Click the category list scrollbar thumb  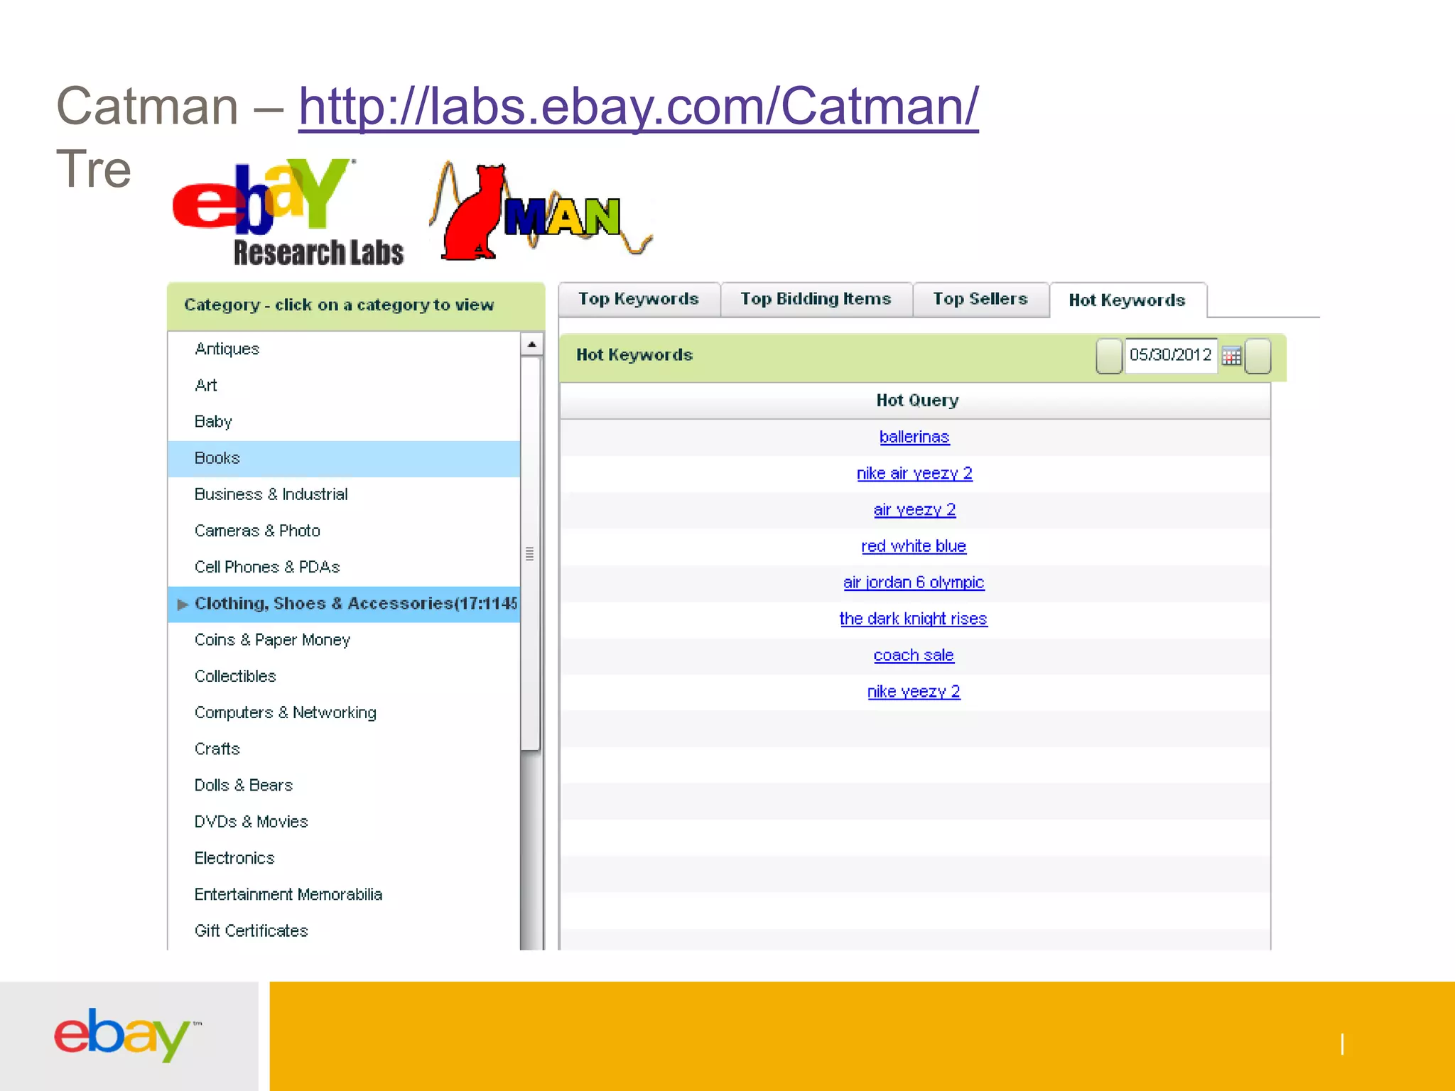click(530, 553)
